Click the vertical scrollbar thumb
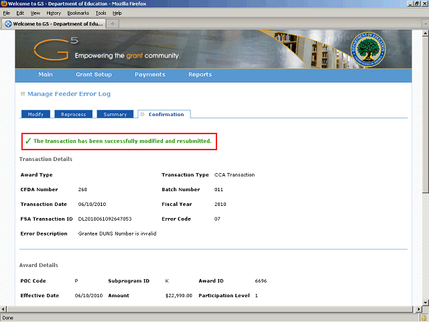Image resolution: width=429 pixels, height=322 pixels. point(425,115)
